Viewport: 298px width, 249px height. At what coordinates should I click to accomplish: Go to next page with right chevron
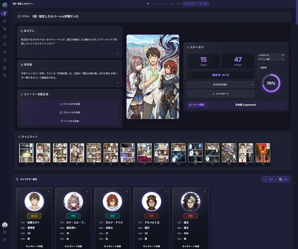pos(172,4)
